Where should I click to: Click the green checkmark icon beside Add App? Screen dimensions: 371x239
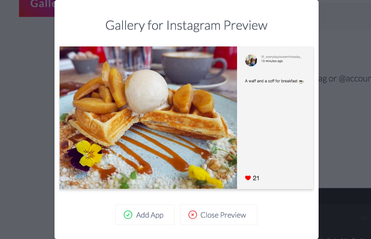(128, 215)
